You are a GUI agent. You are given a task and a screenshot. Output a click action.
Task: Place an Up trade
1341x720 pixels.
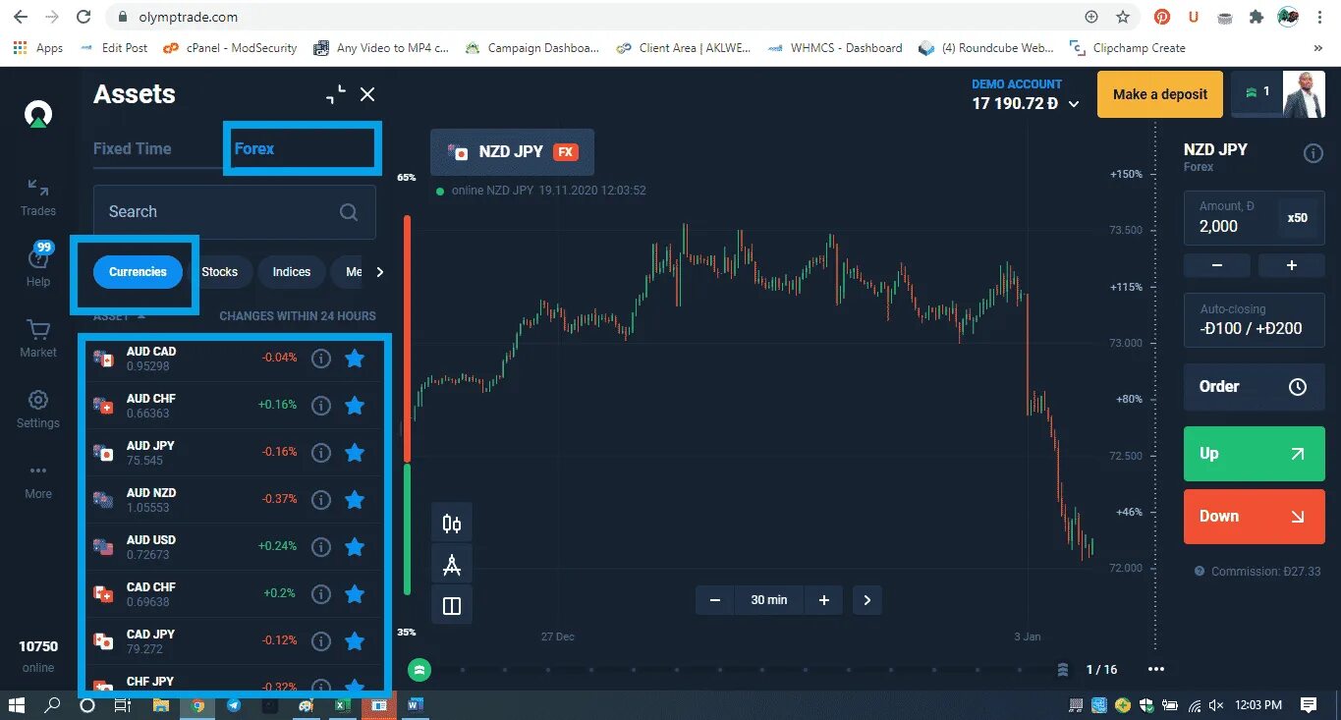pyautogui.click(x=1255, y=454)
